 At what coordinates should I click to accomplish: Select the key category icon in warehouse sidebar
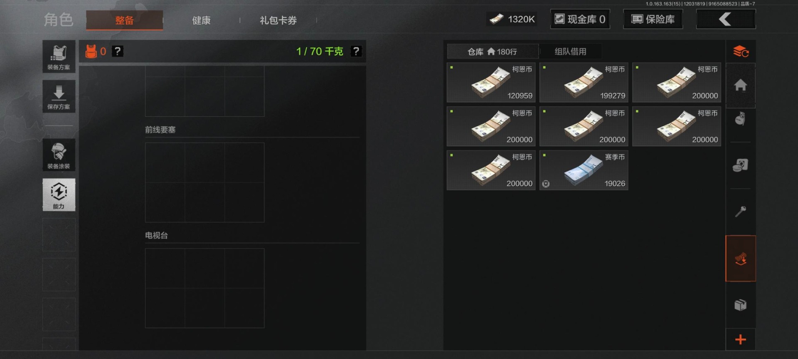[x=740, y=212]
